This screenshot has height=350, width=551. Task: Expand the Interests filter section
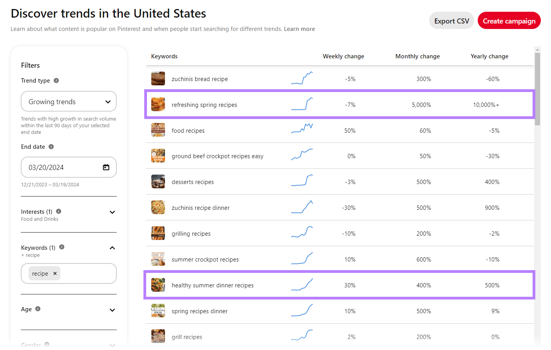pyautogui.click(x=112, y=211)
